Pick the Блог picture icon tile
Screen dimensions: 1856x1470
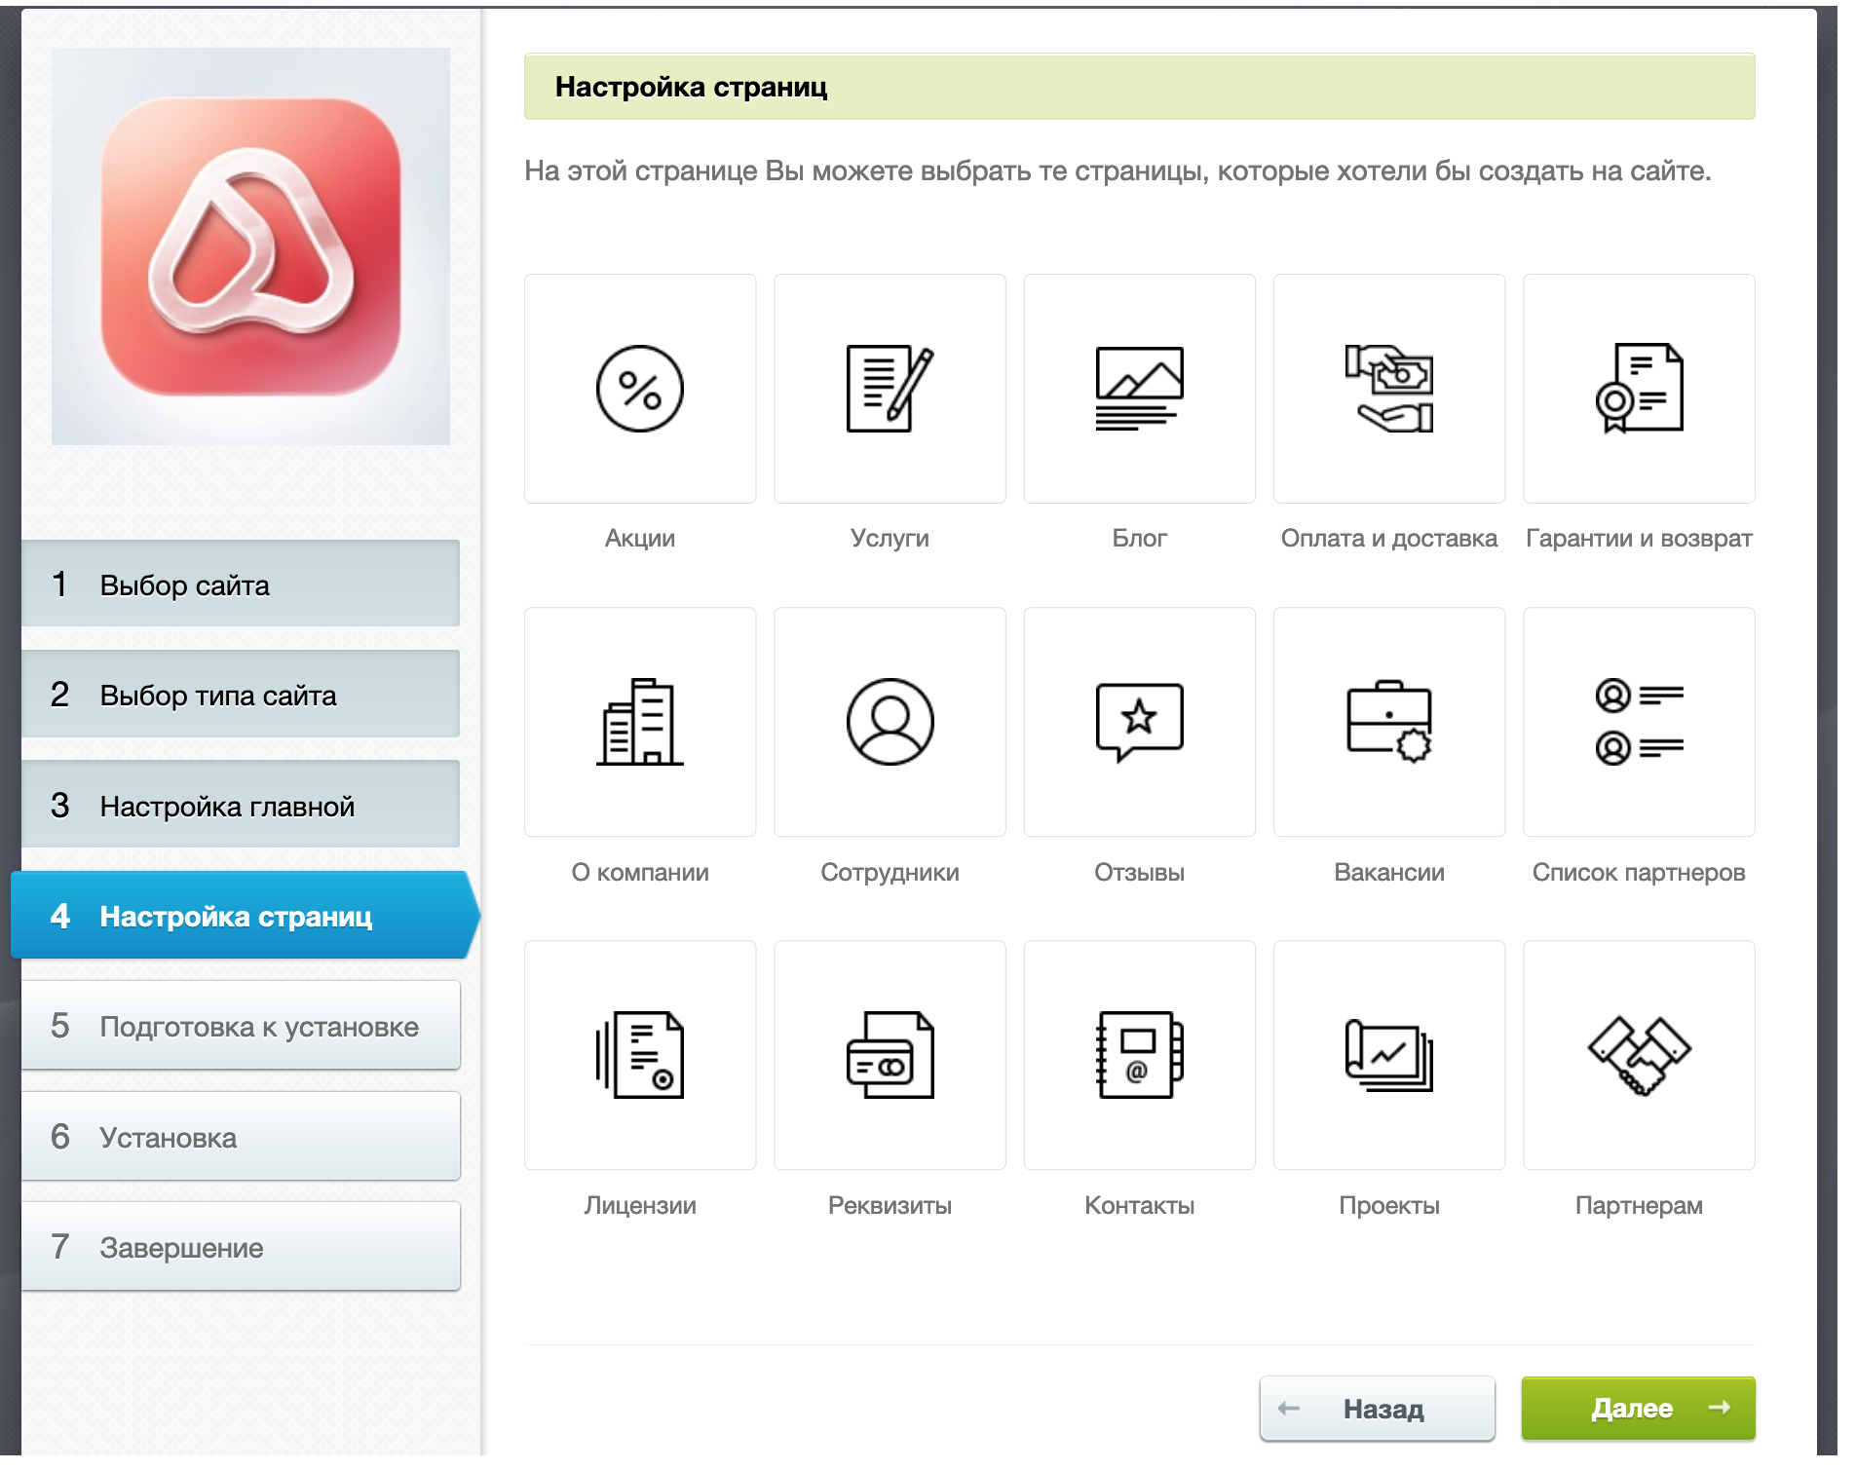tap(1139, 389)
